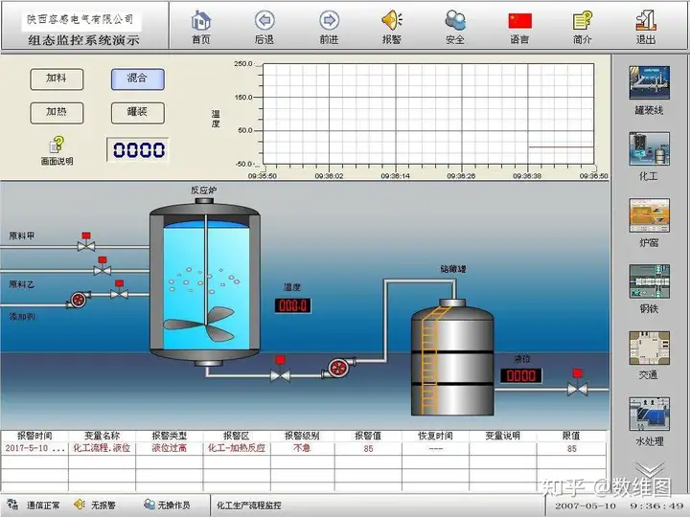690x517 pixels.
Task: Toggle the 原料乙 pipeline valve
Action: point(119,290)
